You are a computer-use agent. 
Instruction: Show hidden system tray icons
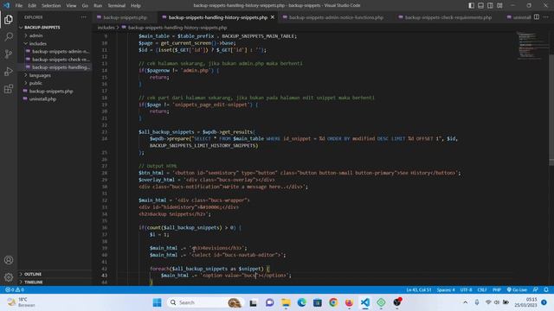point(466,302)
